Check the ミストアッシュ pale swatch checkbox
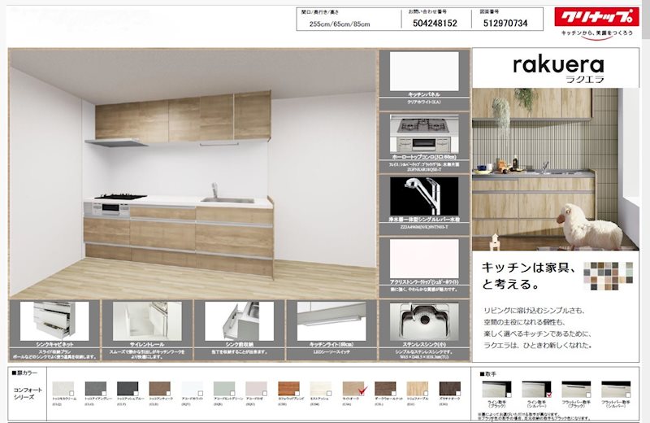This screenshot has height=423, width=650. pyautogui.click(x=329, y=393)
